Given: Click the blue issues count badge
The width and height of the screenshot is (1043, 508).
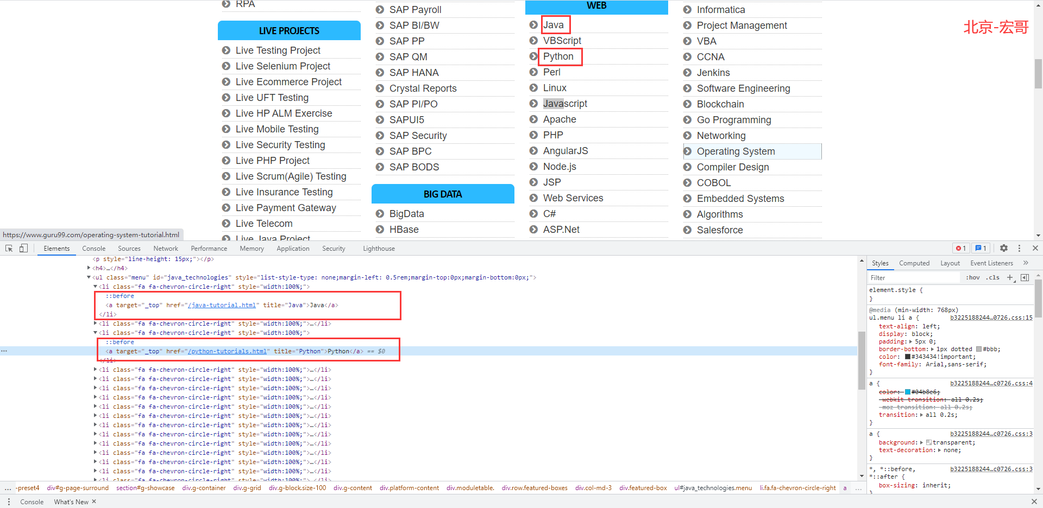Looking at the screenshot, I should click(981, 248).
